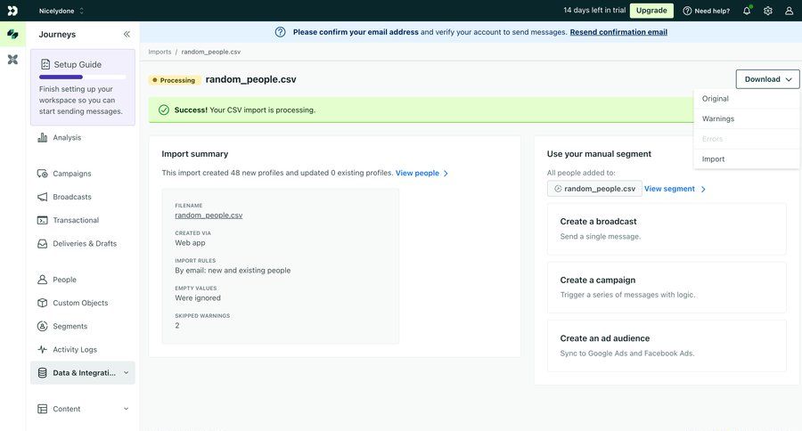
Task: Click the Segments icon in sidebar
Action: click(43, 326)
